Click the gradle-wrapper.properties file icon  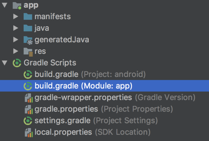tap(28, 98)
